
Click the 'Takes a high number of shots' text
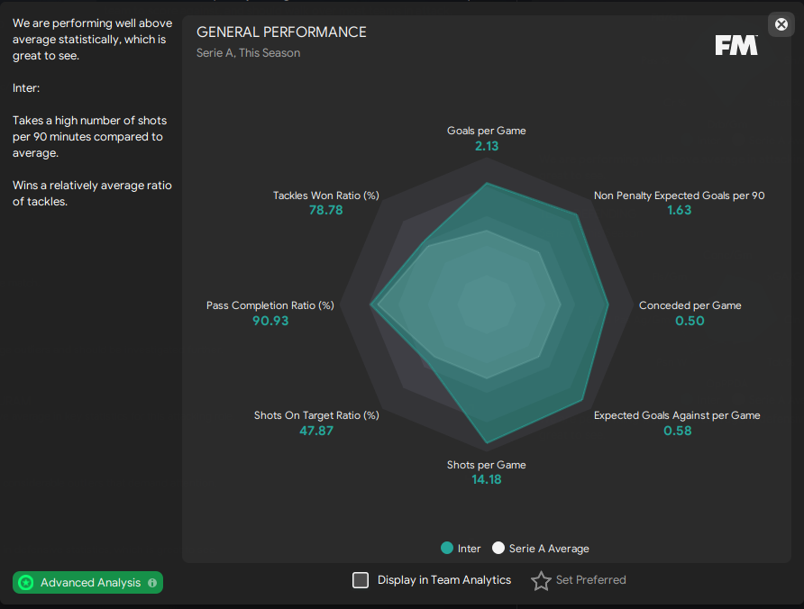click(x=90, y=137)
